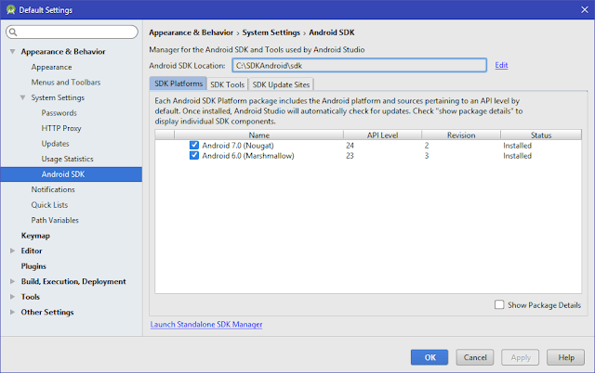Click the Revision column header
Viewport: 595px width, 373px height.
tap(461, 135)
